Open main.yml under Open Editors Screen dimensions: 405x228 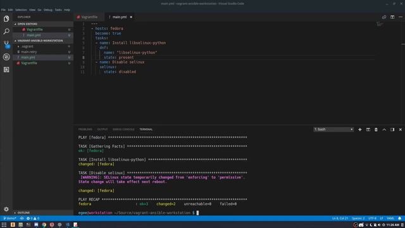point(43,35)
